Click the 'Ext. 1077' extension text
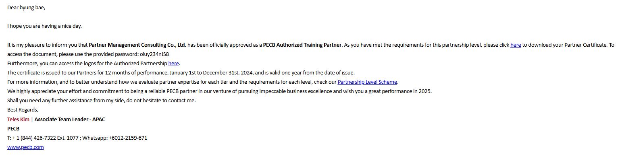The width and height of the screenshot is (622, 157). pyautogui.click(x=68, y=138)
